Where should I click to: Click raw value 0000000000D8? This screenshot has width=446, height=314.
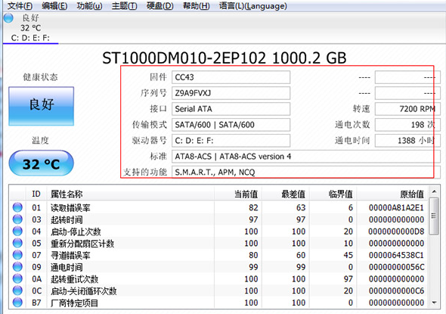click(x=396, y=232)
